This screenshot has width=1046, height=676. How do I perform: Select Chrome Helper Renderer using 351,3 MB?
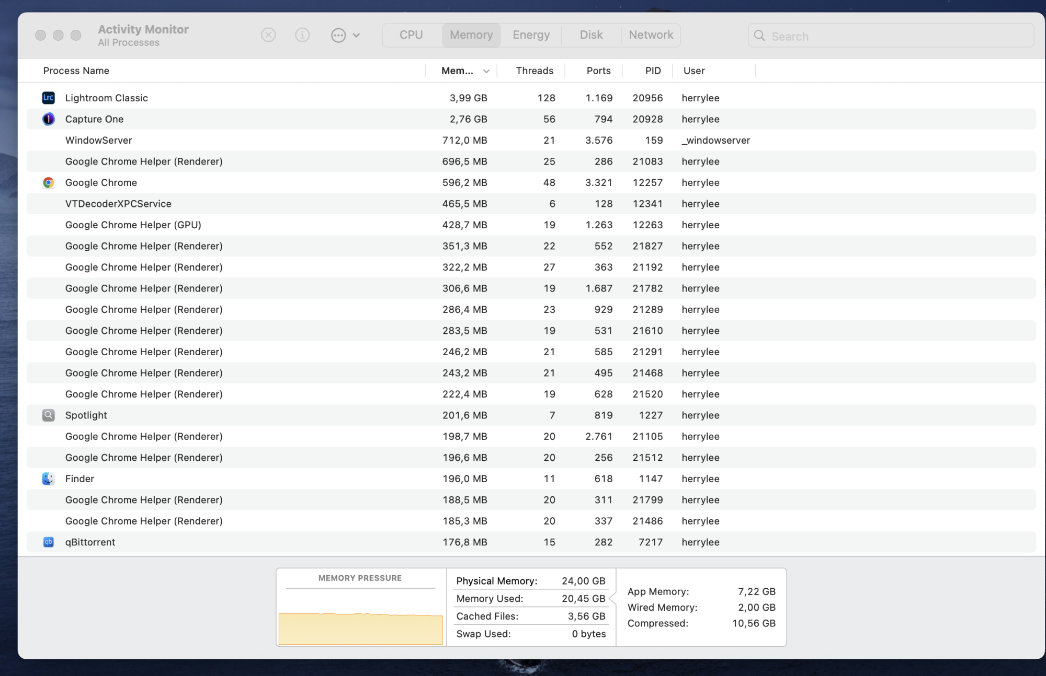(531, 246)
